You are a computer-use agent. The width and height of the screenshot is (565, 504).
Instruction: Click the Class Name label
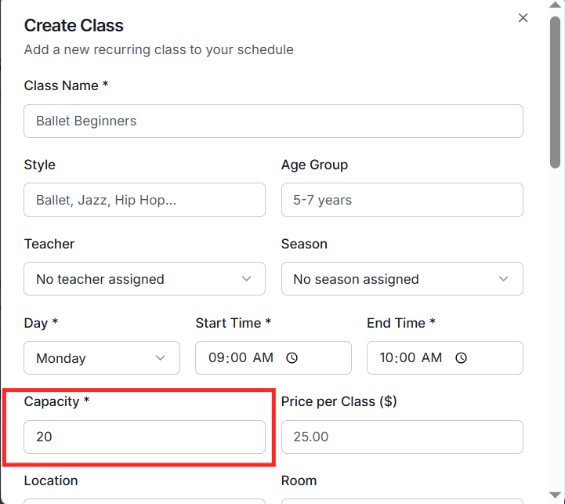click(x=61, y=85)
